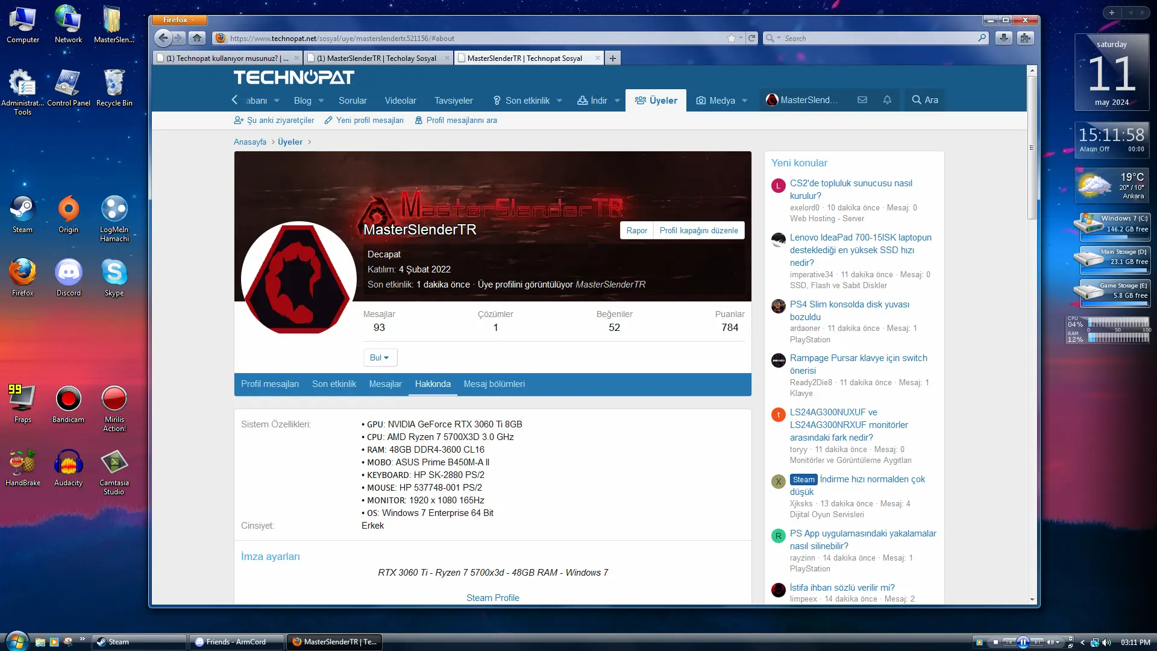1157x651 pixels.
Task: Open LogMeIn Hamachi desktop icon
Action: [114, 219]
